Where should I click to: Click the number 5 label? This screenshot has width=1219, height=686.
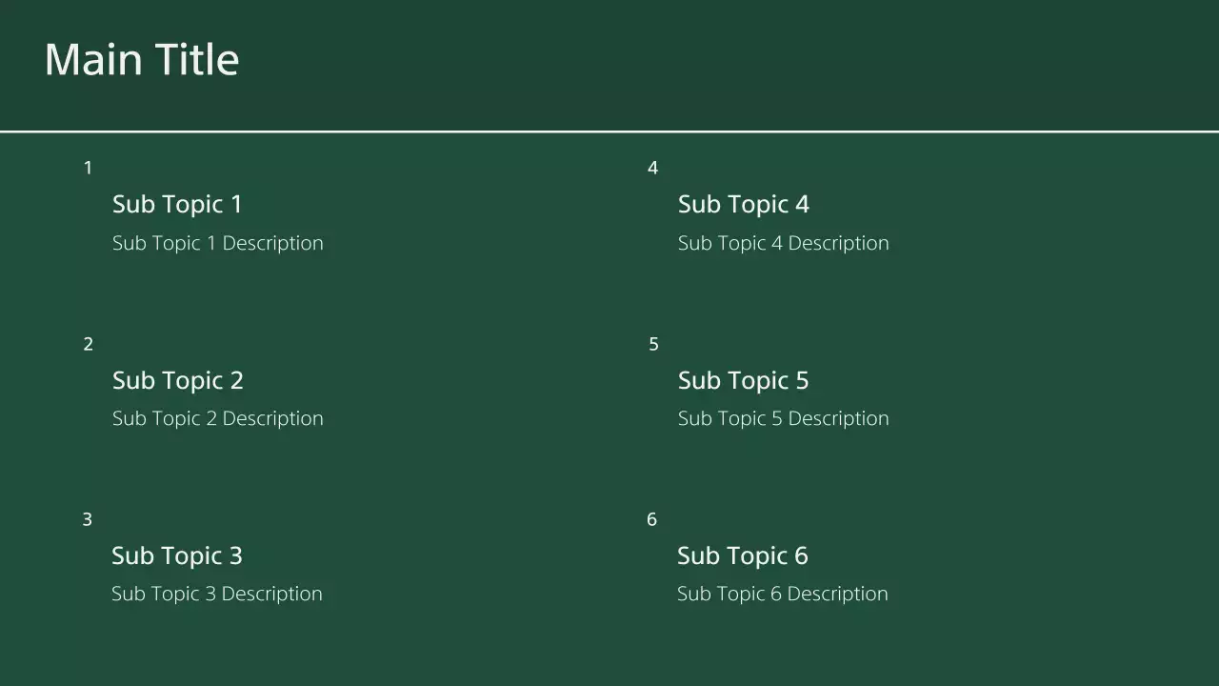[x=653, y=344]
